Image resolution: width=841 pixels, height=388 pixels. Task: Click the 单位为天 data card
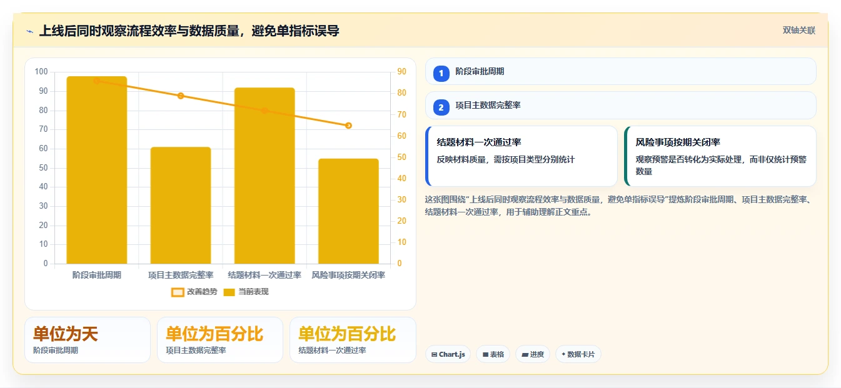point(88,340)
